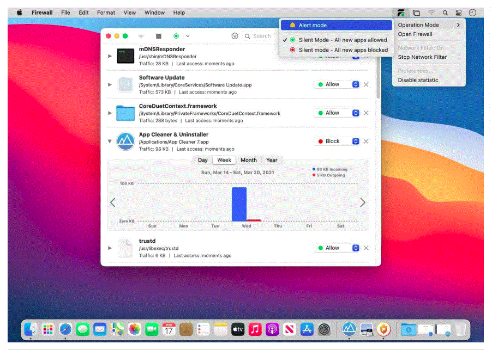The image size is (492, 350).
Task: Expand the CoreDuetContext.framework row
Action: pos(110,113)
